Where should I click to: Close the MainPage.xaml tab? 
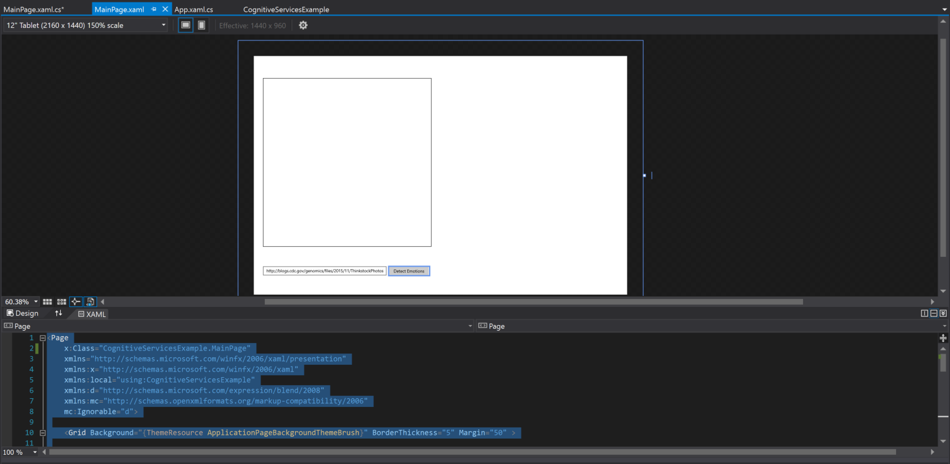[x=165, y=9]
